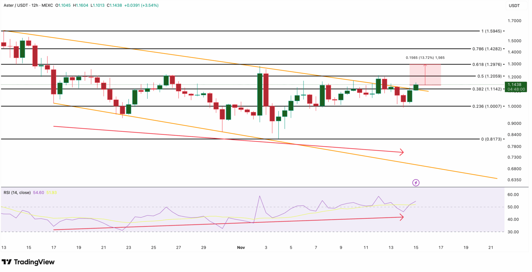The width and height of the screenshot is (532, 272).
Task: Click the purple lightning bolt event icon
Action: click(416, 183)
